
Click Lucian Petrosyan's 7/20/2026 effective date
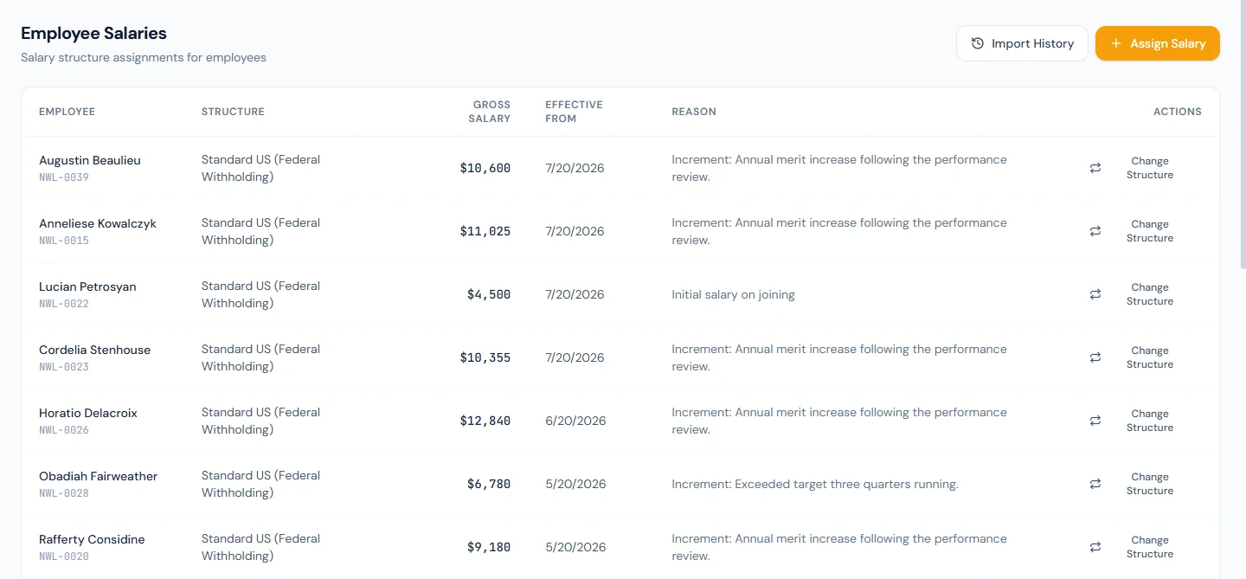[x=575, y=294]
